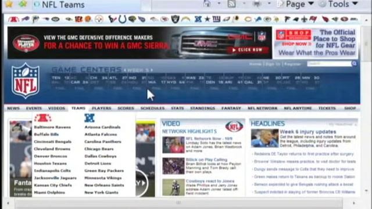
Task: Click the NFL.com search input field
Action: point(330,63)
